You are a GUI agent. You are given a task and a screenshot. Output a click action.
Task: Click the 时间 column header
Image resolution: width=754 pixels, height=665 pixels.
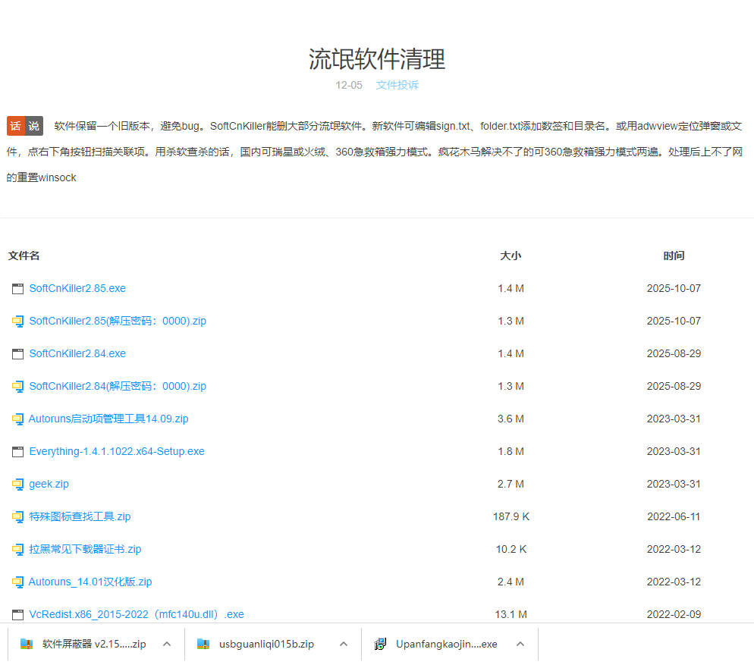(674, 256)
